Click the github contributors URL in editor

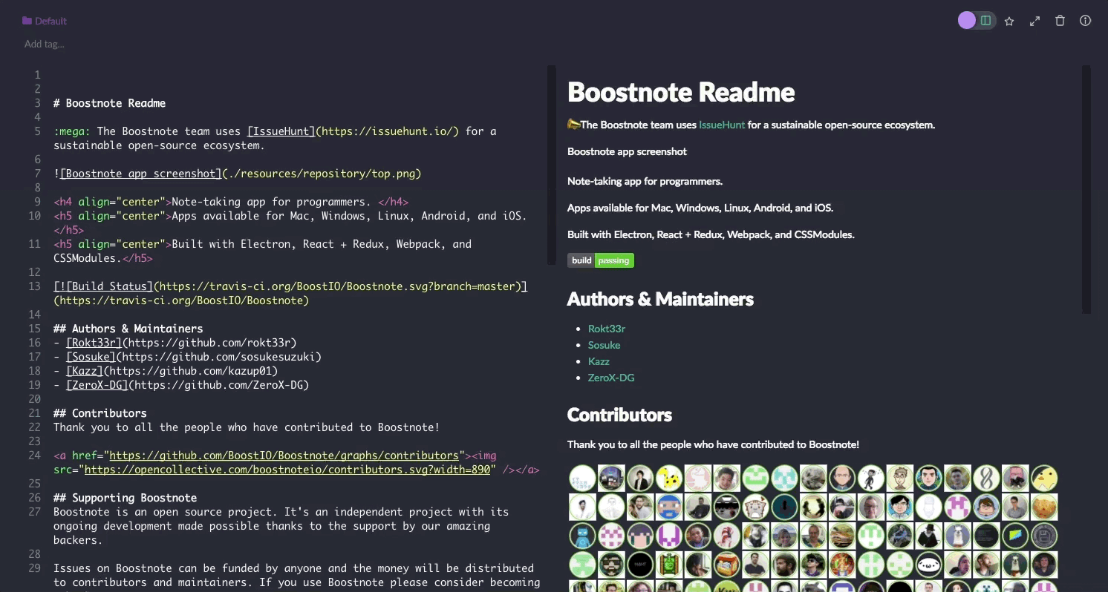(x=284, y=455)
